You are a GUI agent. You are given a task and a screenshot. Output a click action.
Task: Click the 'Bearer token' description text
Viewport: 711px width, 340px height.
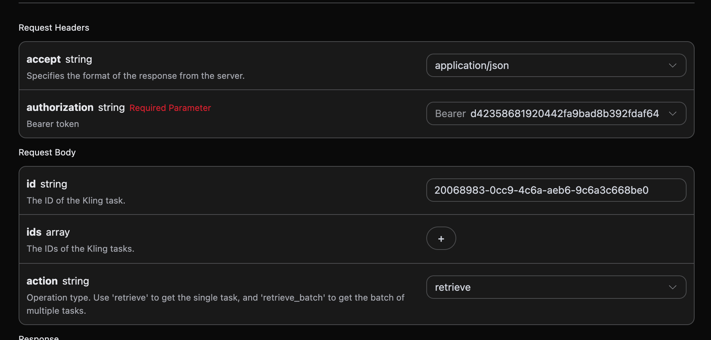[x=53, y=124]
